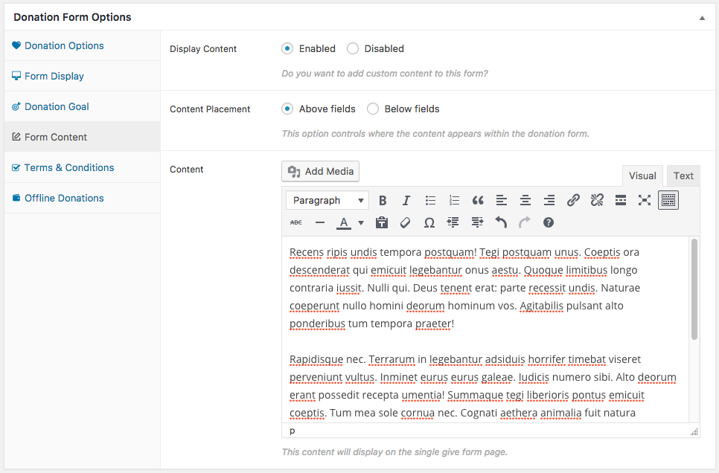
Task: Apply bold formatting in the editor
Action: coord(383,200)
